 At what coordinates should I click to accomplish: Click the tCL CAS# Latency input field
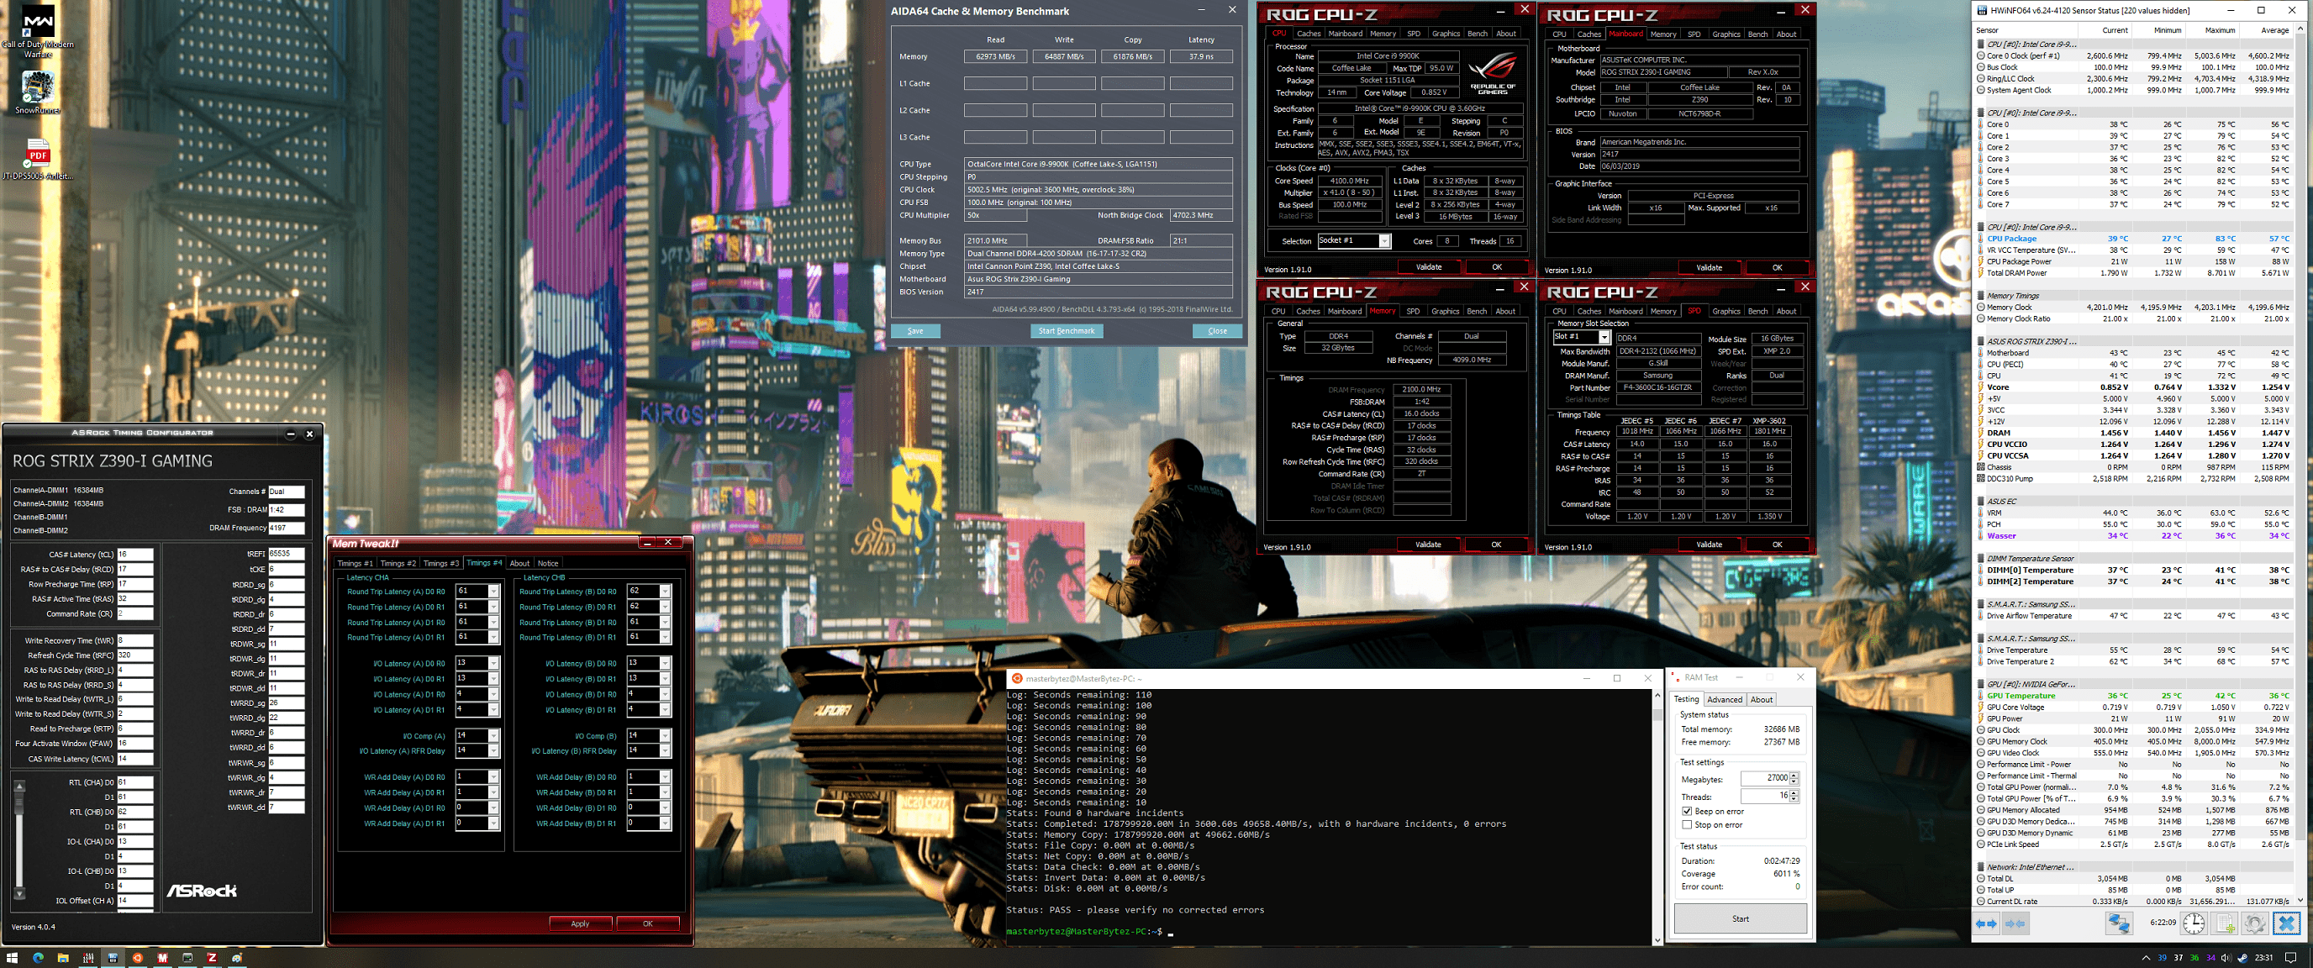tap(134, 554)
